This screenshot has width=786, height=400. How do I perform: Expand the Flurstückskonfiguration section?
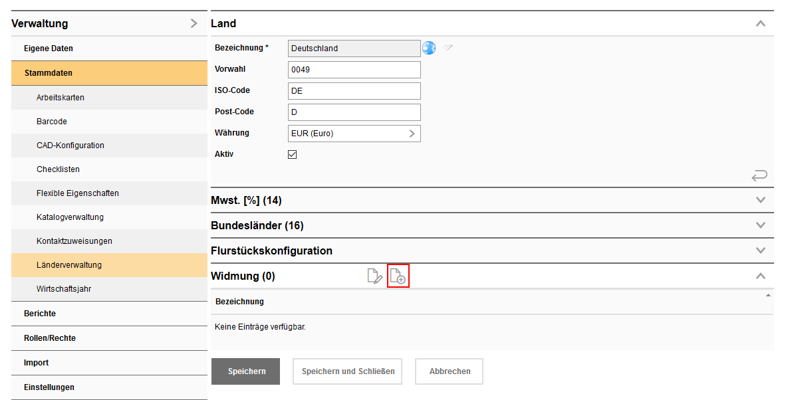(x=761, y=250)
